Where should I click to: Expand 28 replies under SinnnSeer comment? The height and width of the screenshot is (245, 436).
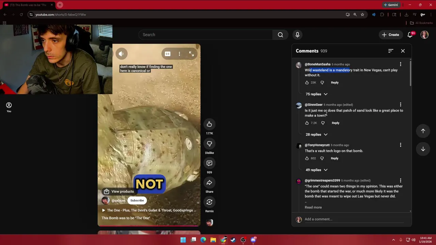coord(316,134)
